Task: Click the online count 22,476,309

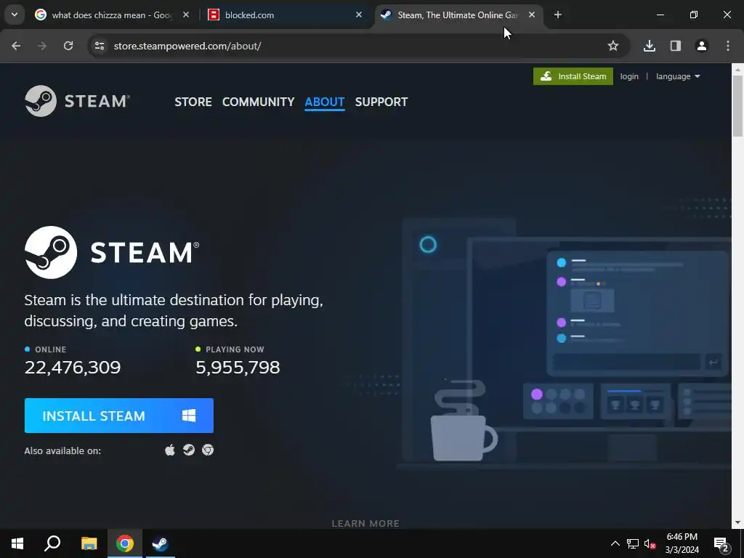Action: pos(73,367)
